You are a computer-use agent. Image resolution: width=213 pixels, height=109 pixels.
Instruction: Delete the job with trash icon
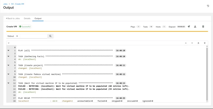tap(203, 27)
